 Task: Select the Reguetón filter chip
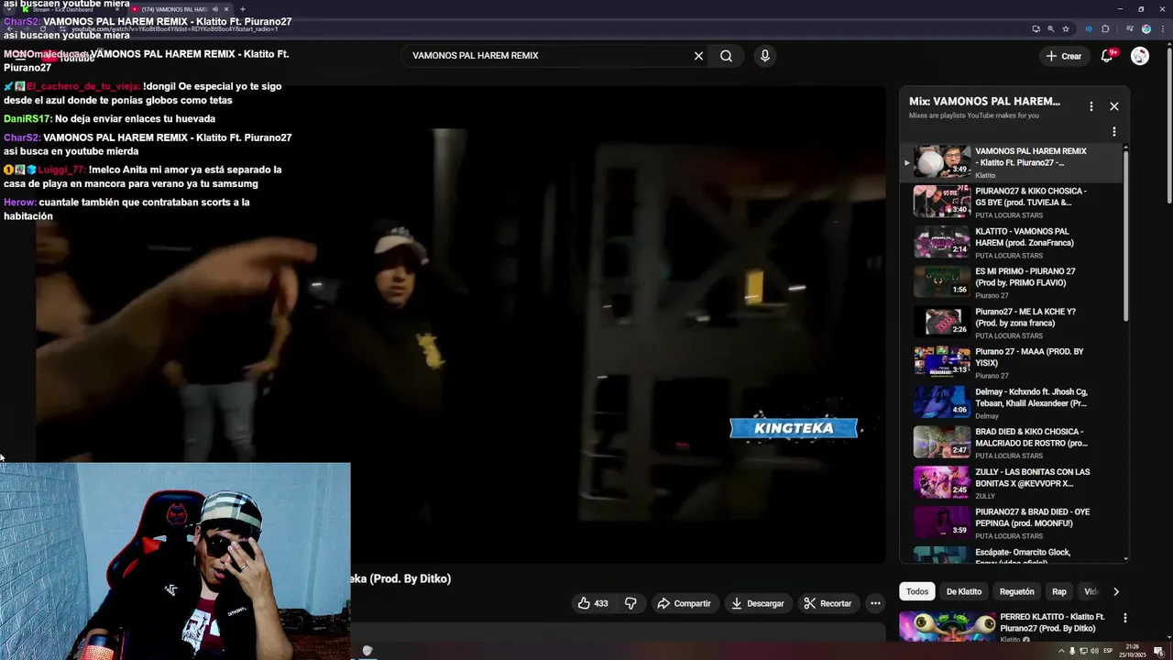1016,591
